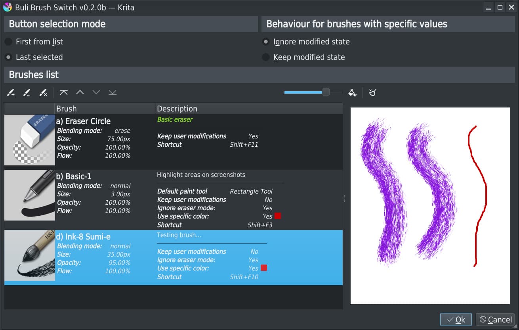Choose 'Keep modified state' option

coord(304,57)
